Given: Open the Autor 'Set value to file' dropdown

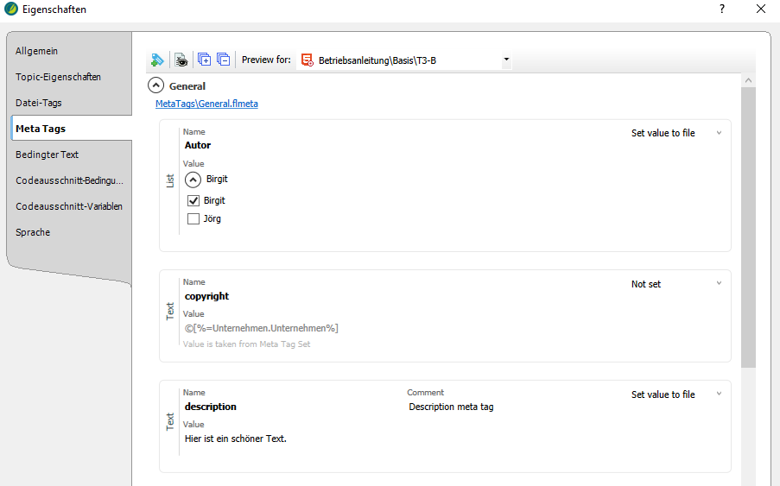Looking at the screenshot, I should pos(719,134).
